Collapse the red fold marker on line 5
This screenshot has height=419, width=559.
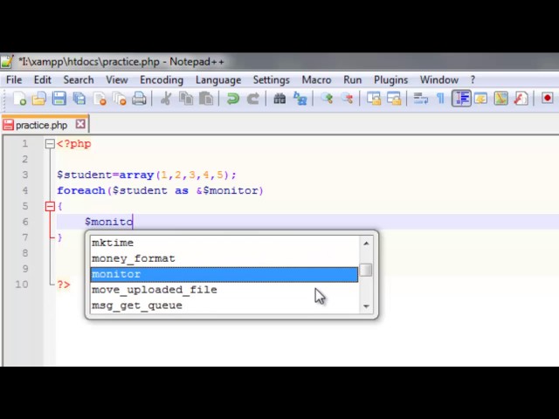pos(50,206)
